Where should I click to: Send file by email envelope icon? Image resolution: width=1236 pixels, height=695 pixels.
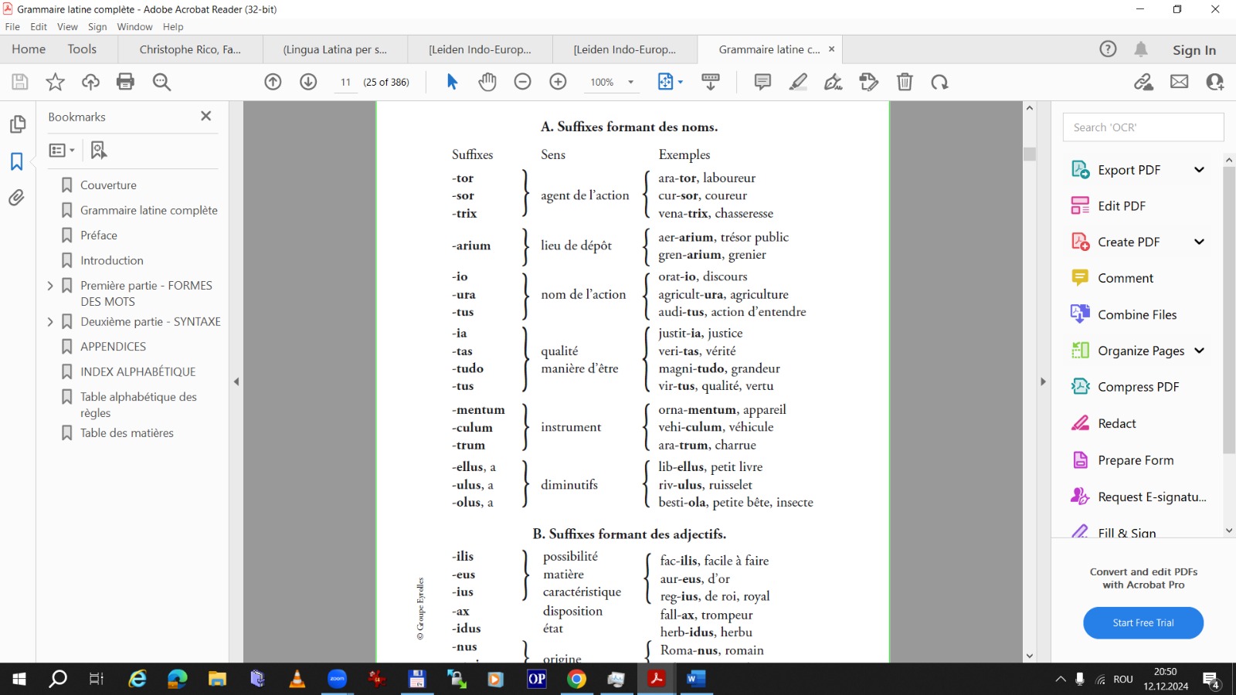[1179, 82]
